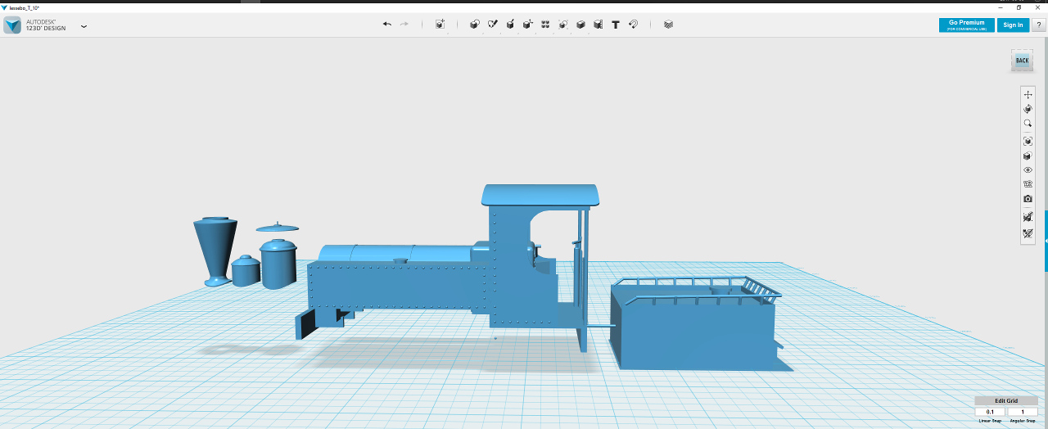Viewport: 1048px width, 429px height.
Task: Open the Pattern tool
Action: (545, 25)
